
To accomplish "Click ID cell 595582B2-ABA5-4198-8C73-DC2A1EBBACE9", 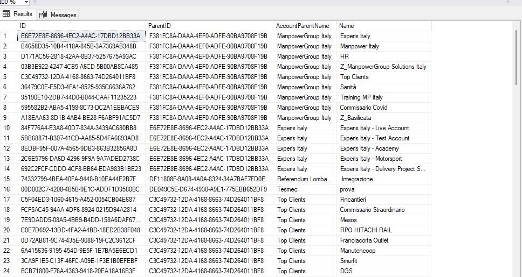I will [x=81, y=108].
